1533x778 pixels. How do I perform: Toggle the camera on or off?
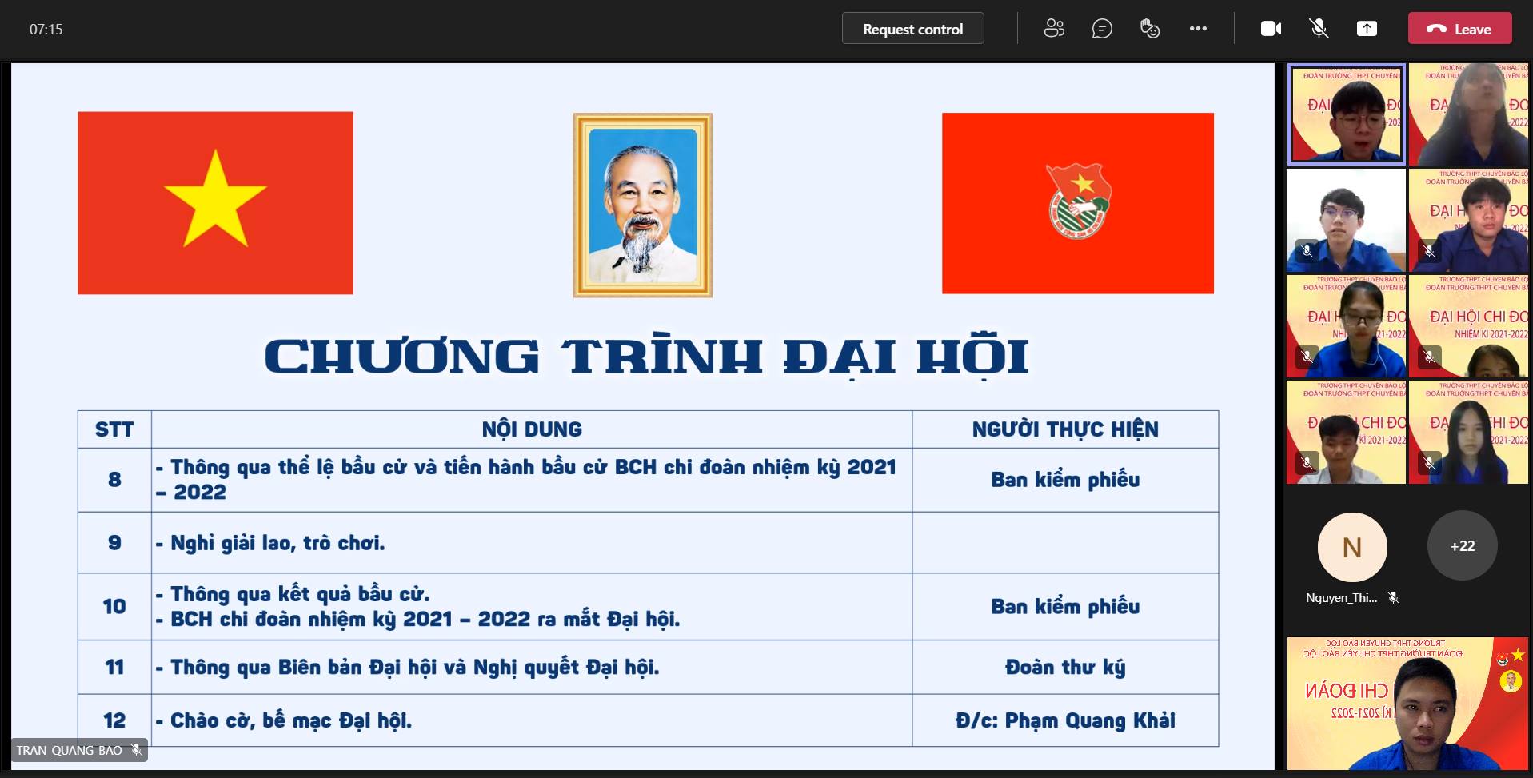coord(1271,29)
